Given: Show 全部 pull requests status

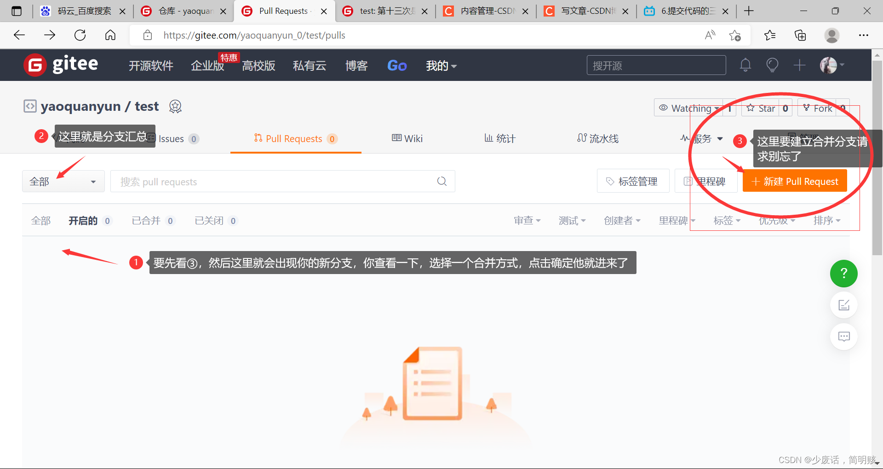Looking at the screenshot, I should click(41, 221).
